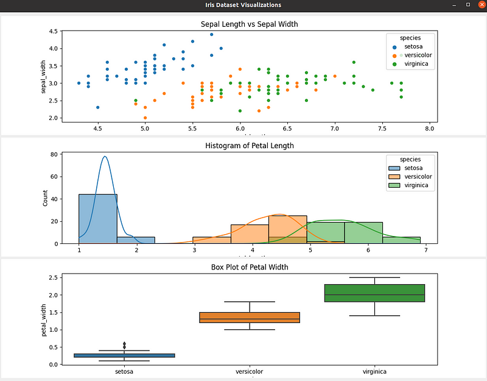The height and width of the screenshot is (381, 487).
Task: Click the blue setosa patch in histogram legend
Action: tap(394, 168)
